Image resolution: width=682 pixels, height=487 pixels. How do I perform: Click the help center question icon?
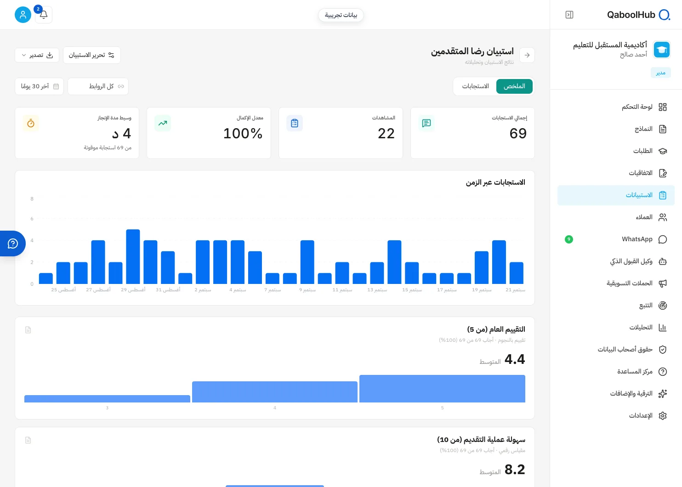click(x=663, y=372)
